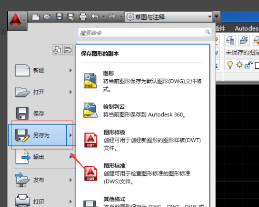Expand the 打开 submenu arrow
The width and height of the screenshot is (259, 207).
tap(70, 92)
